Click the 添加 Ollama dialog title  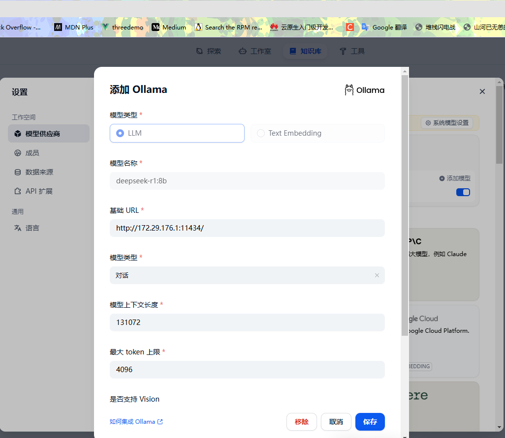pyautogui.click(x=138, y=89)
